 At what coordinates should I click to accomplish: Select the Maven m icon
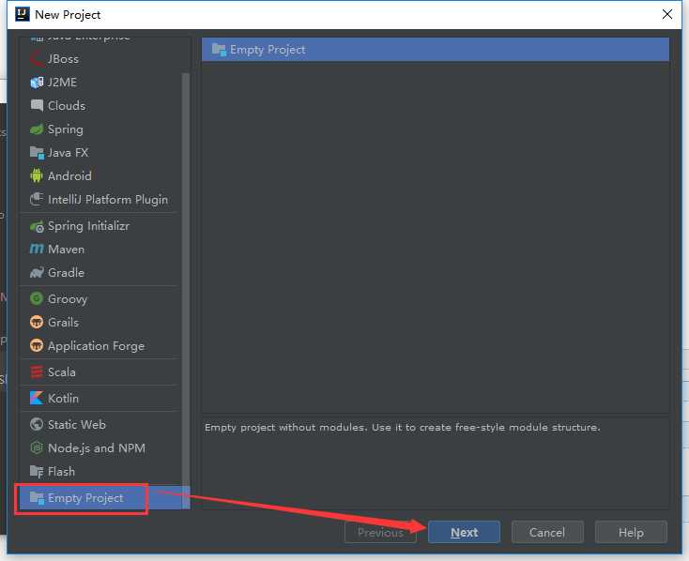37,250
